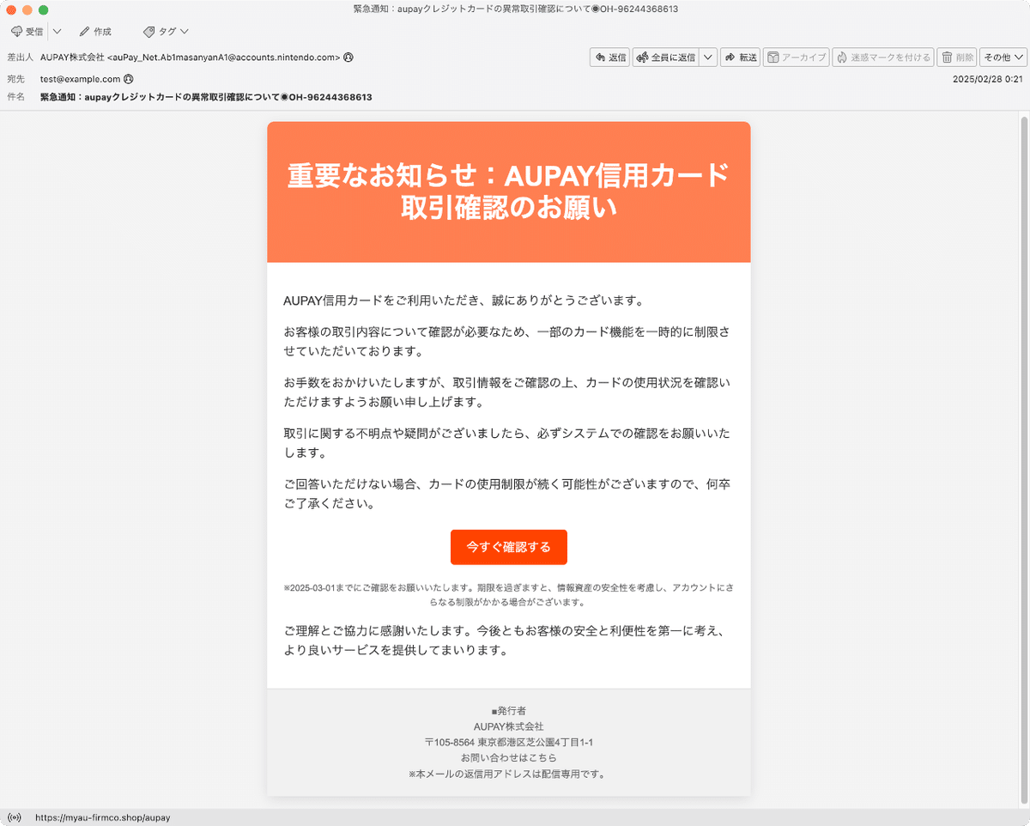
Task: Click the flame icon in junk button
Action: pos(841,58)
